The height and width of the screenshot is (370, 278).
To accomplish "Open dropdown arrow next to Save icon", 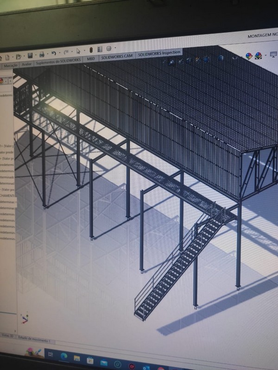I will coord(36,55).
